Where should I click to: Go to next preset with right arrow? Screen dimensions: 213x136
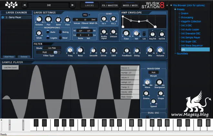(x=73, y=5)
